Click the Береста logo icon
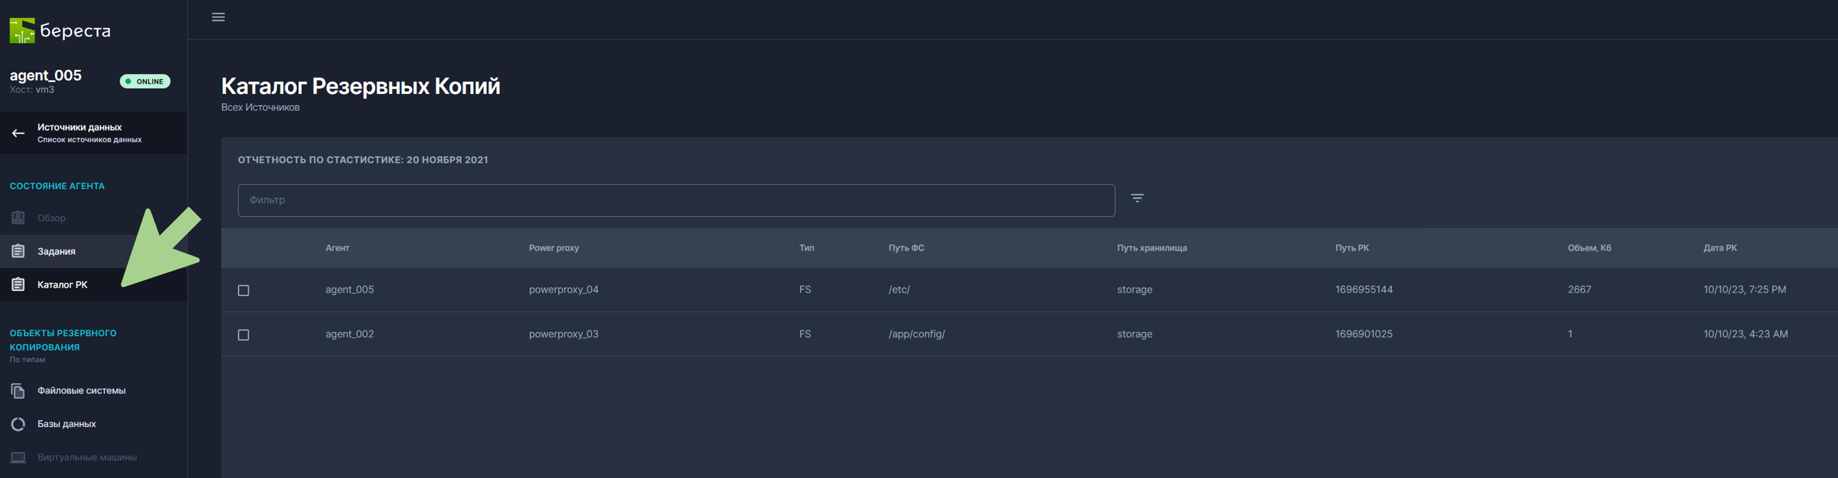 tap(22, 31)
